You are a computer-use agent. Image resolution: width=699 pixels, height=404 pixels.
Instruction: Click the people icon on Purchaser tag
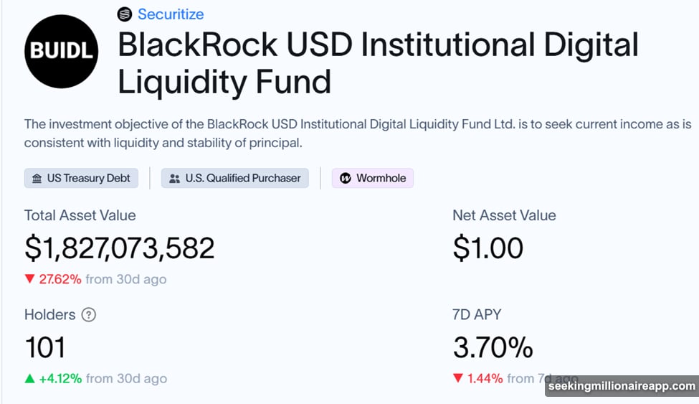tap(174, 178)
